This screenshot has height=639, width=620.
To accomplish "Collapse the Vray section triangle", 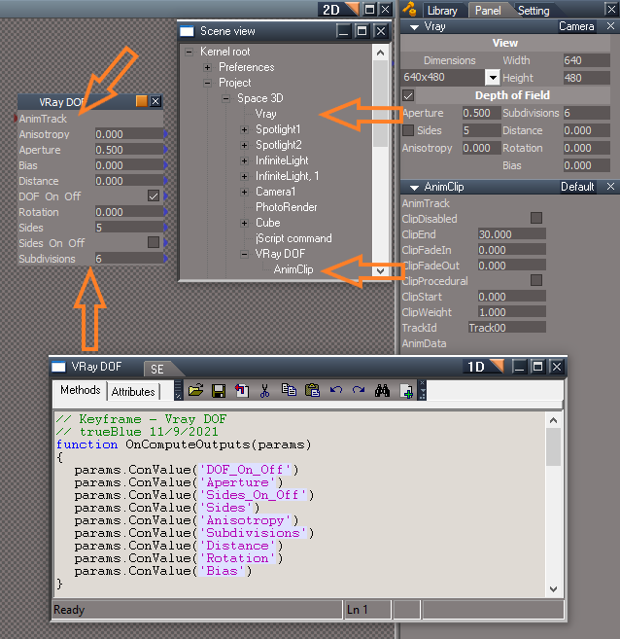I will click(x=414, y=27).
